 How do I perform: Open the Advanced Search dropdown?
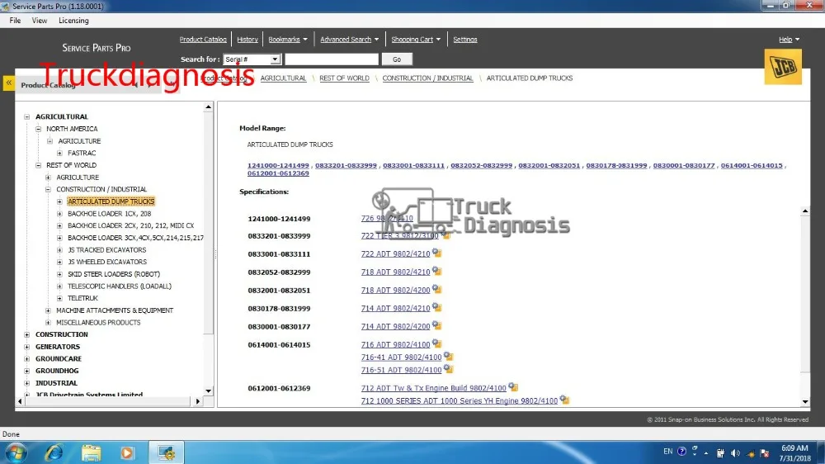[349, 40]
